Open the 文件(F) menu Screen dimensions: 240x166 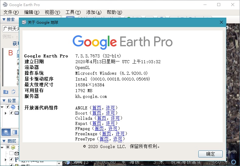tap(11, 12)
